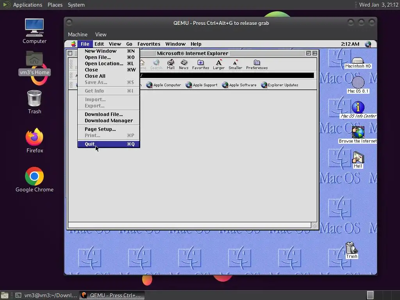This screenshot has width=400, height=300.
Task: Open the System menu in top panel
Action: [76, 5]
